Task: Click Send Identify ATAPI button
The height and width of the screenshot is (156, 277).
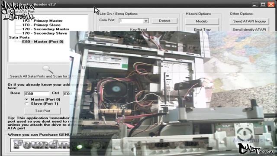Action: [x=249, y=29]
